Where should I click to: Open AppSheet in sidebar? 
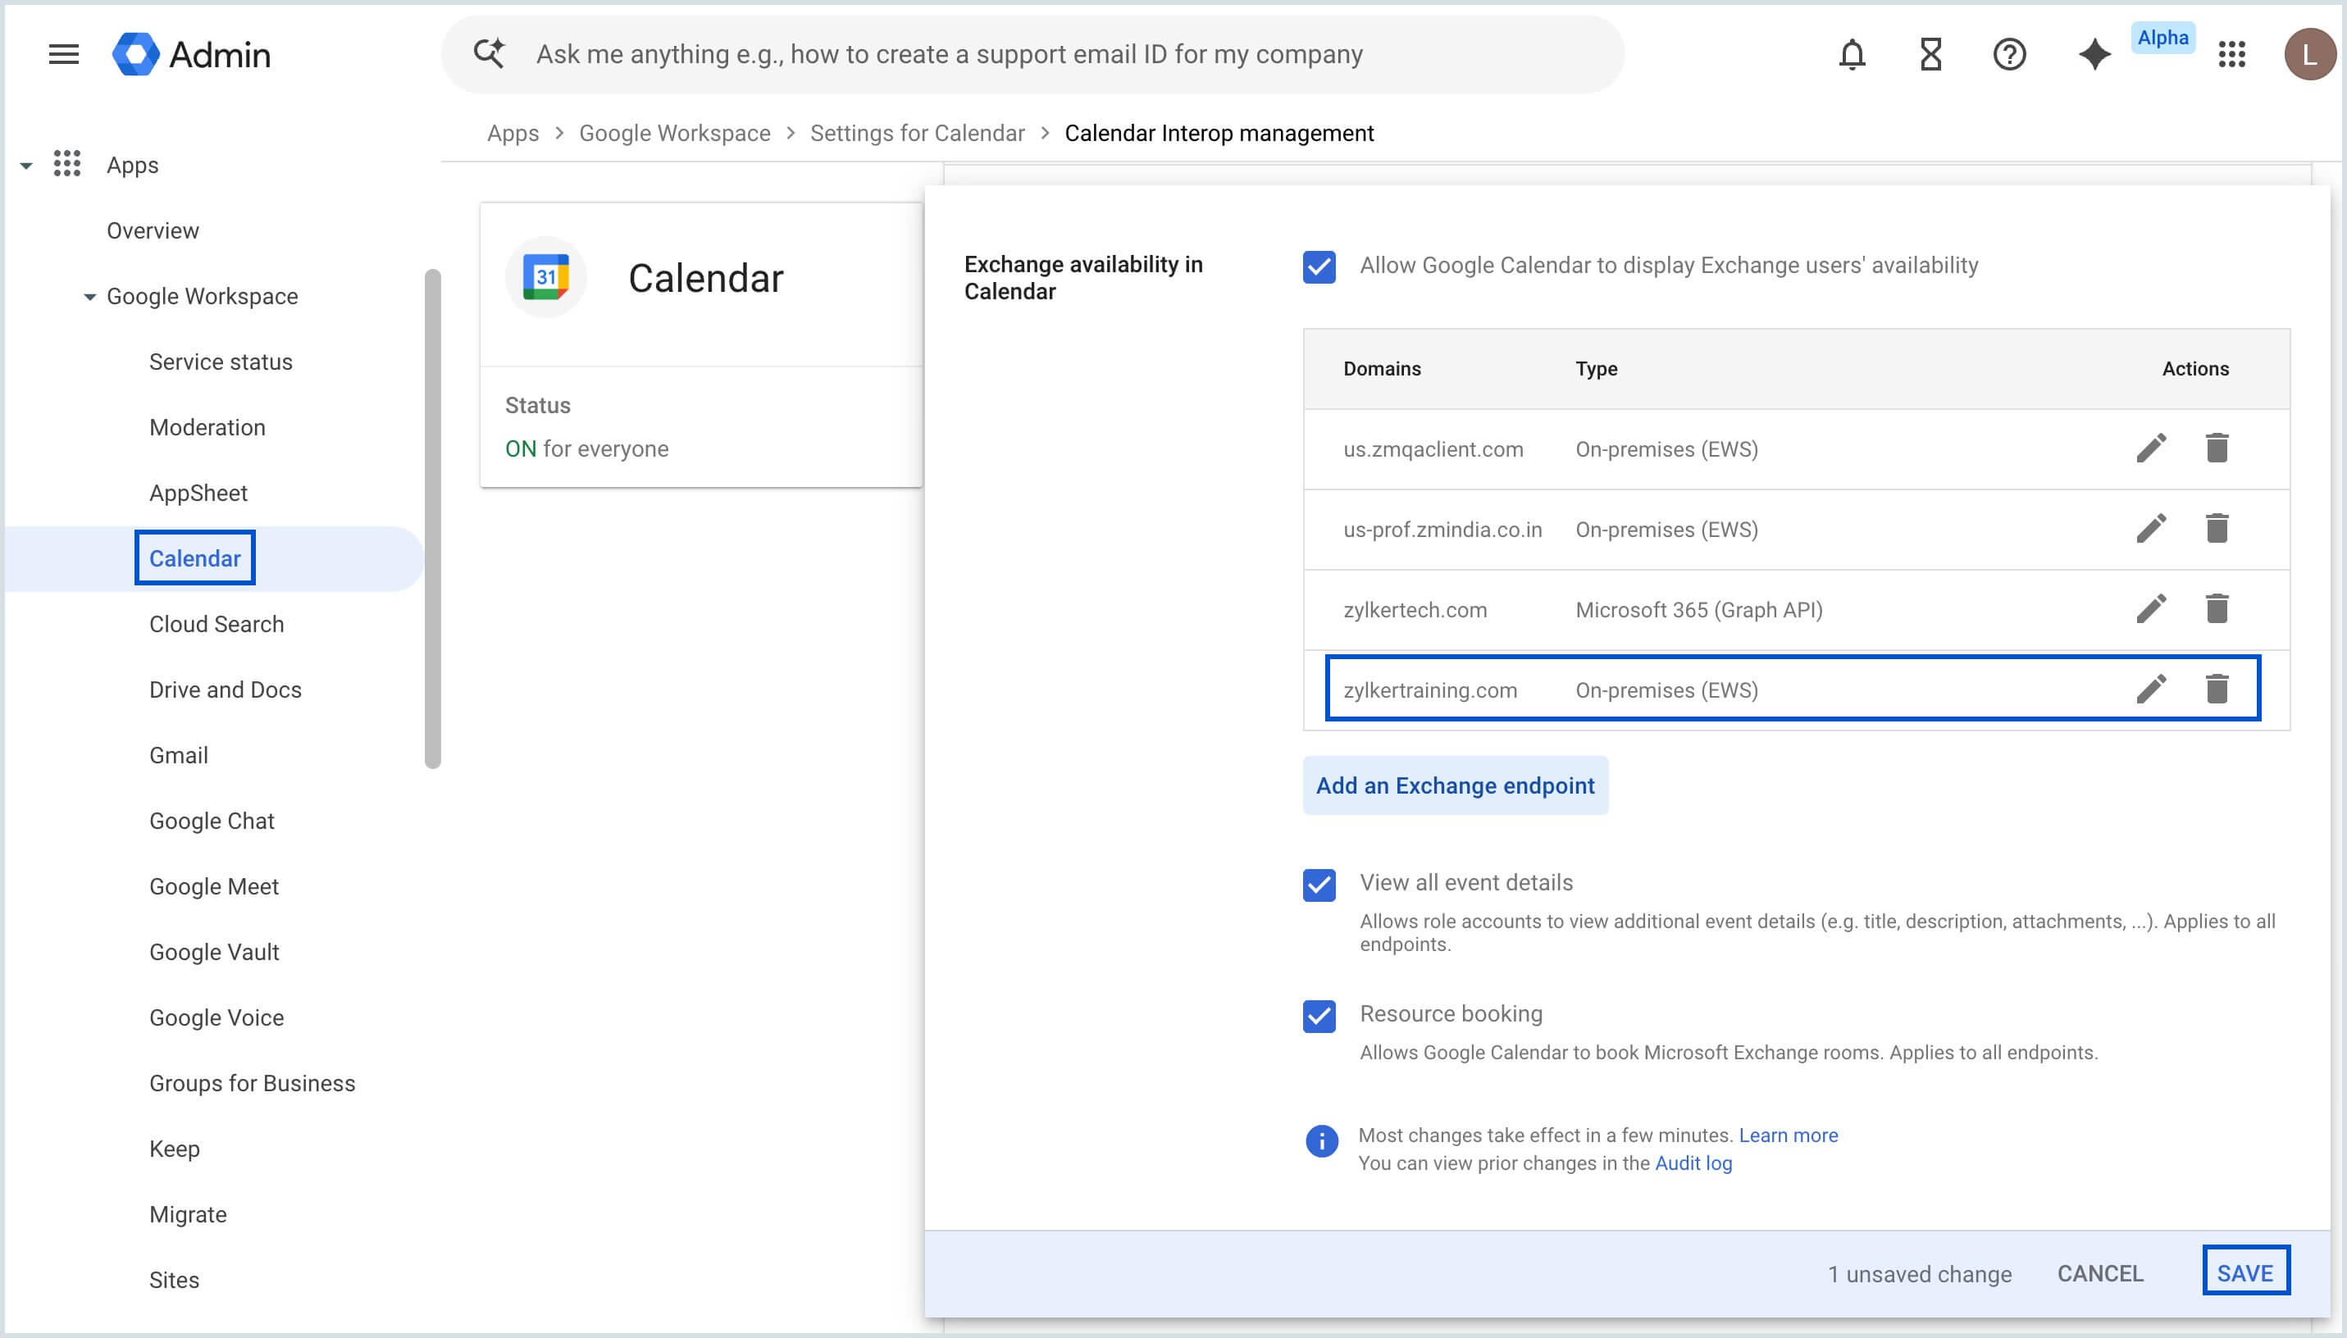point(198,494)
